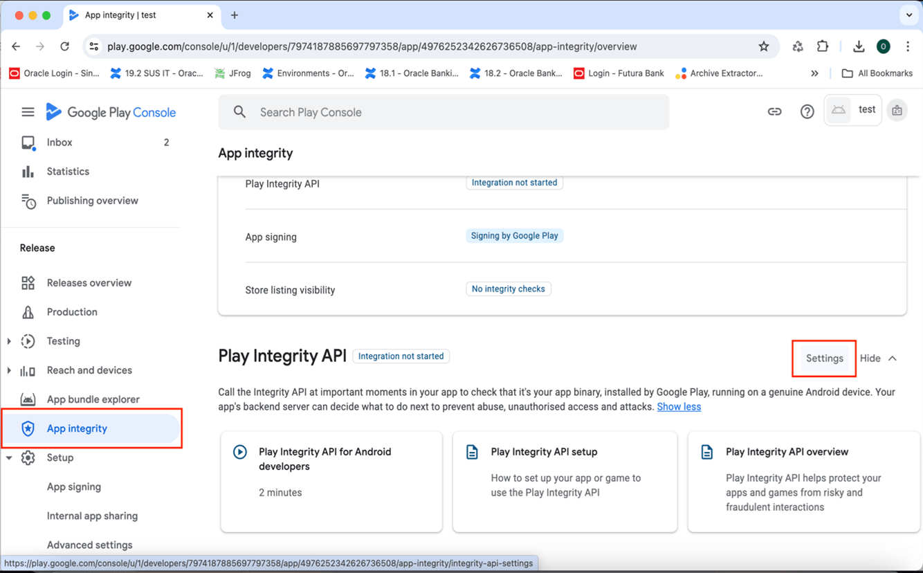The height and width of the screenshot is (573, 923).
Task: Open Oracle Login bookmark
Action: click(x=54, y=73)
